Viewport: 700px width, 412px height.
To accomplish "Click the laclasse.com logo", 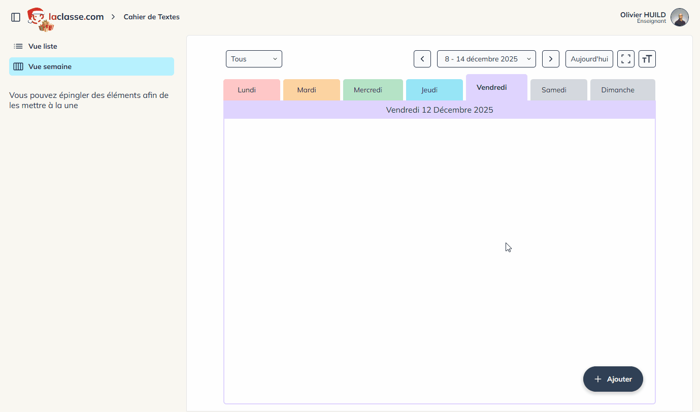I will pos(66,18).
